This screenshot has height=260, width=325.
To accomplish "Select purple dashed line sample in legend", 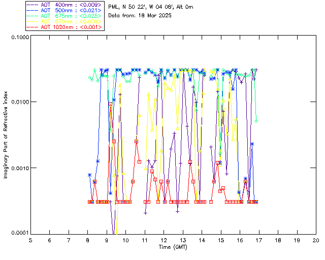I will coord(32,5).
